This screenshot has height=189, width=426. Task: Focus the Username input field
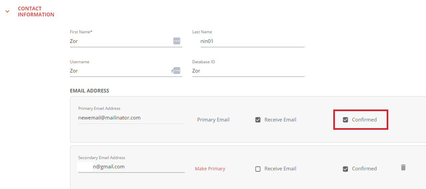pyautogui.click(x=126, y=71)
